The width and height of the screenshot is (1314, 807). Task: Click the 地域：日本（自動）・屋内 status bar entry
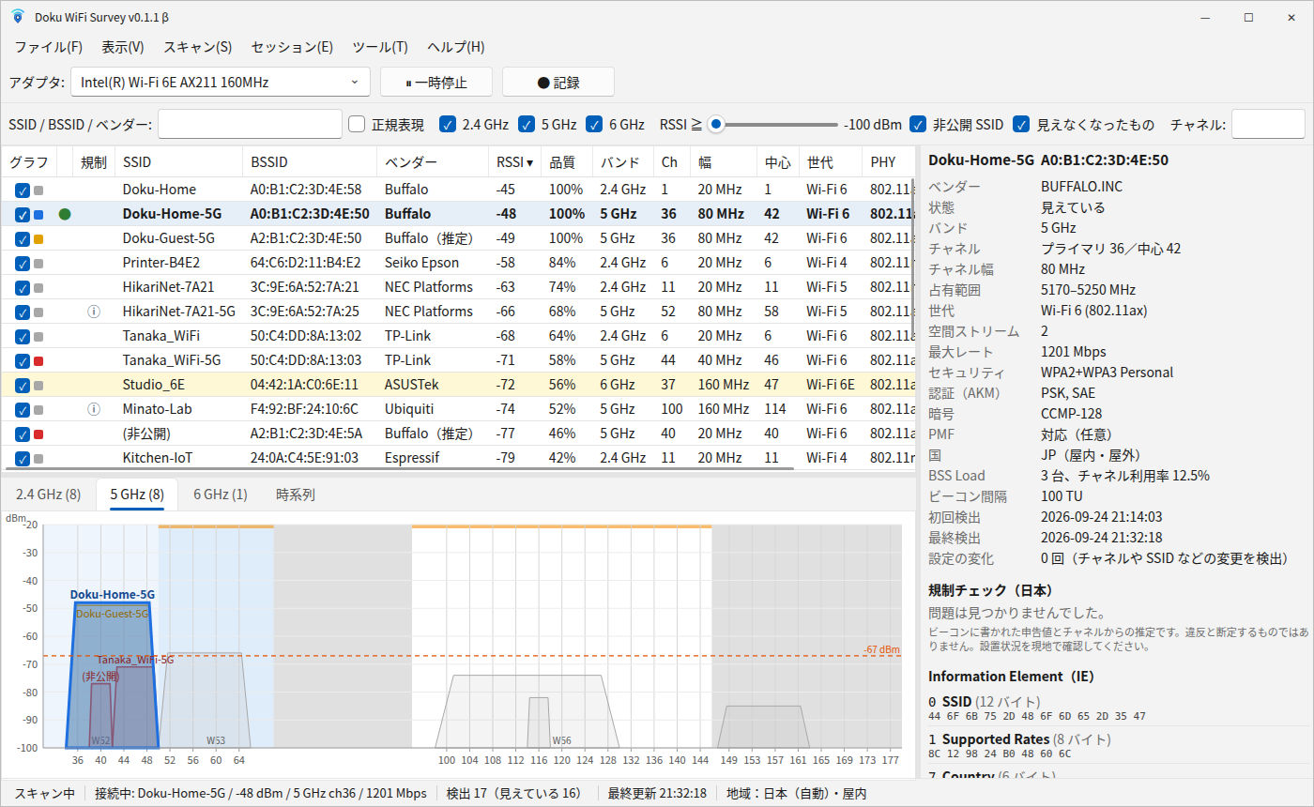[x=797, y=793]
